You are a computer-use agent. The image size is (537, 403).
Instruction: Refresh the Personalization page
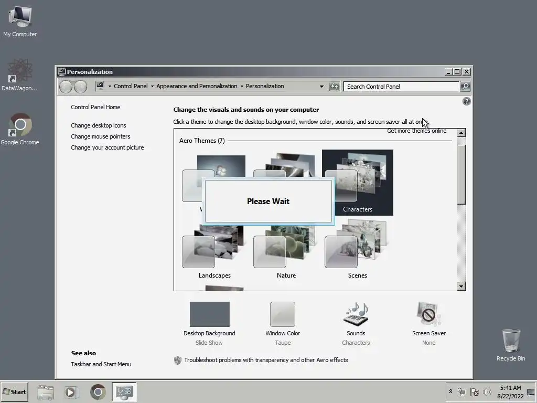pos(334,87)
